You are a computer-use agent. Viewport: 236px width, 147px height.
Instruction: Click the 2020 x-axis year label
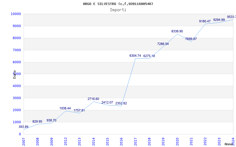point(177,141)
